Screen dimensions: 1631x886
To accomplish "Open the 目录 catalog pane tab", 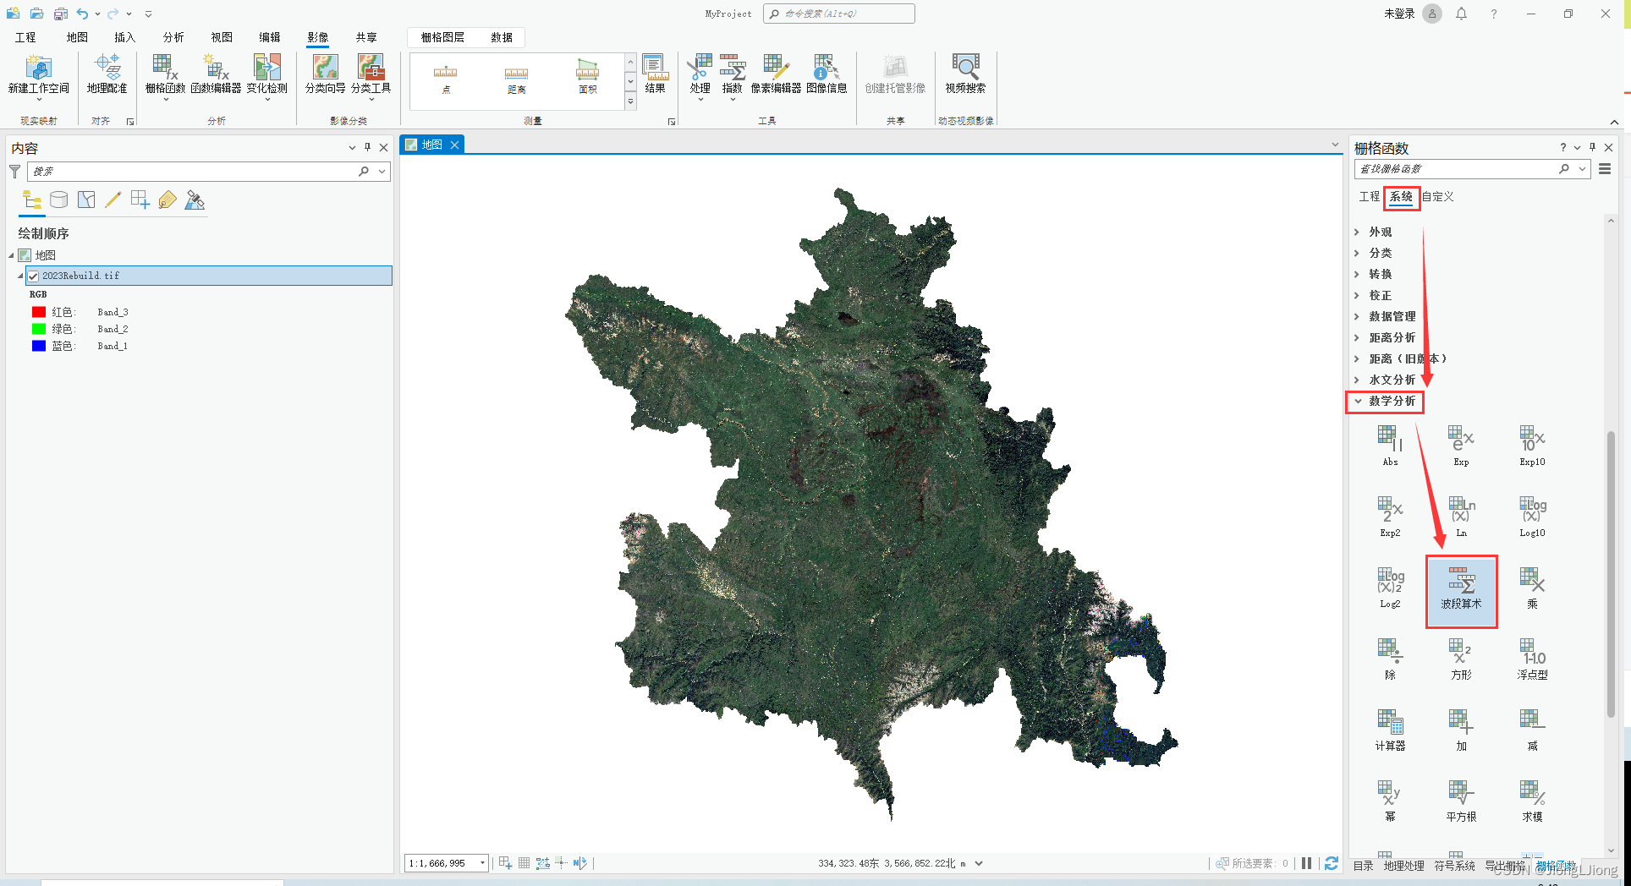I will pos(1363,866).
